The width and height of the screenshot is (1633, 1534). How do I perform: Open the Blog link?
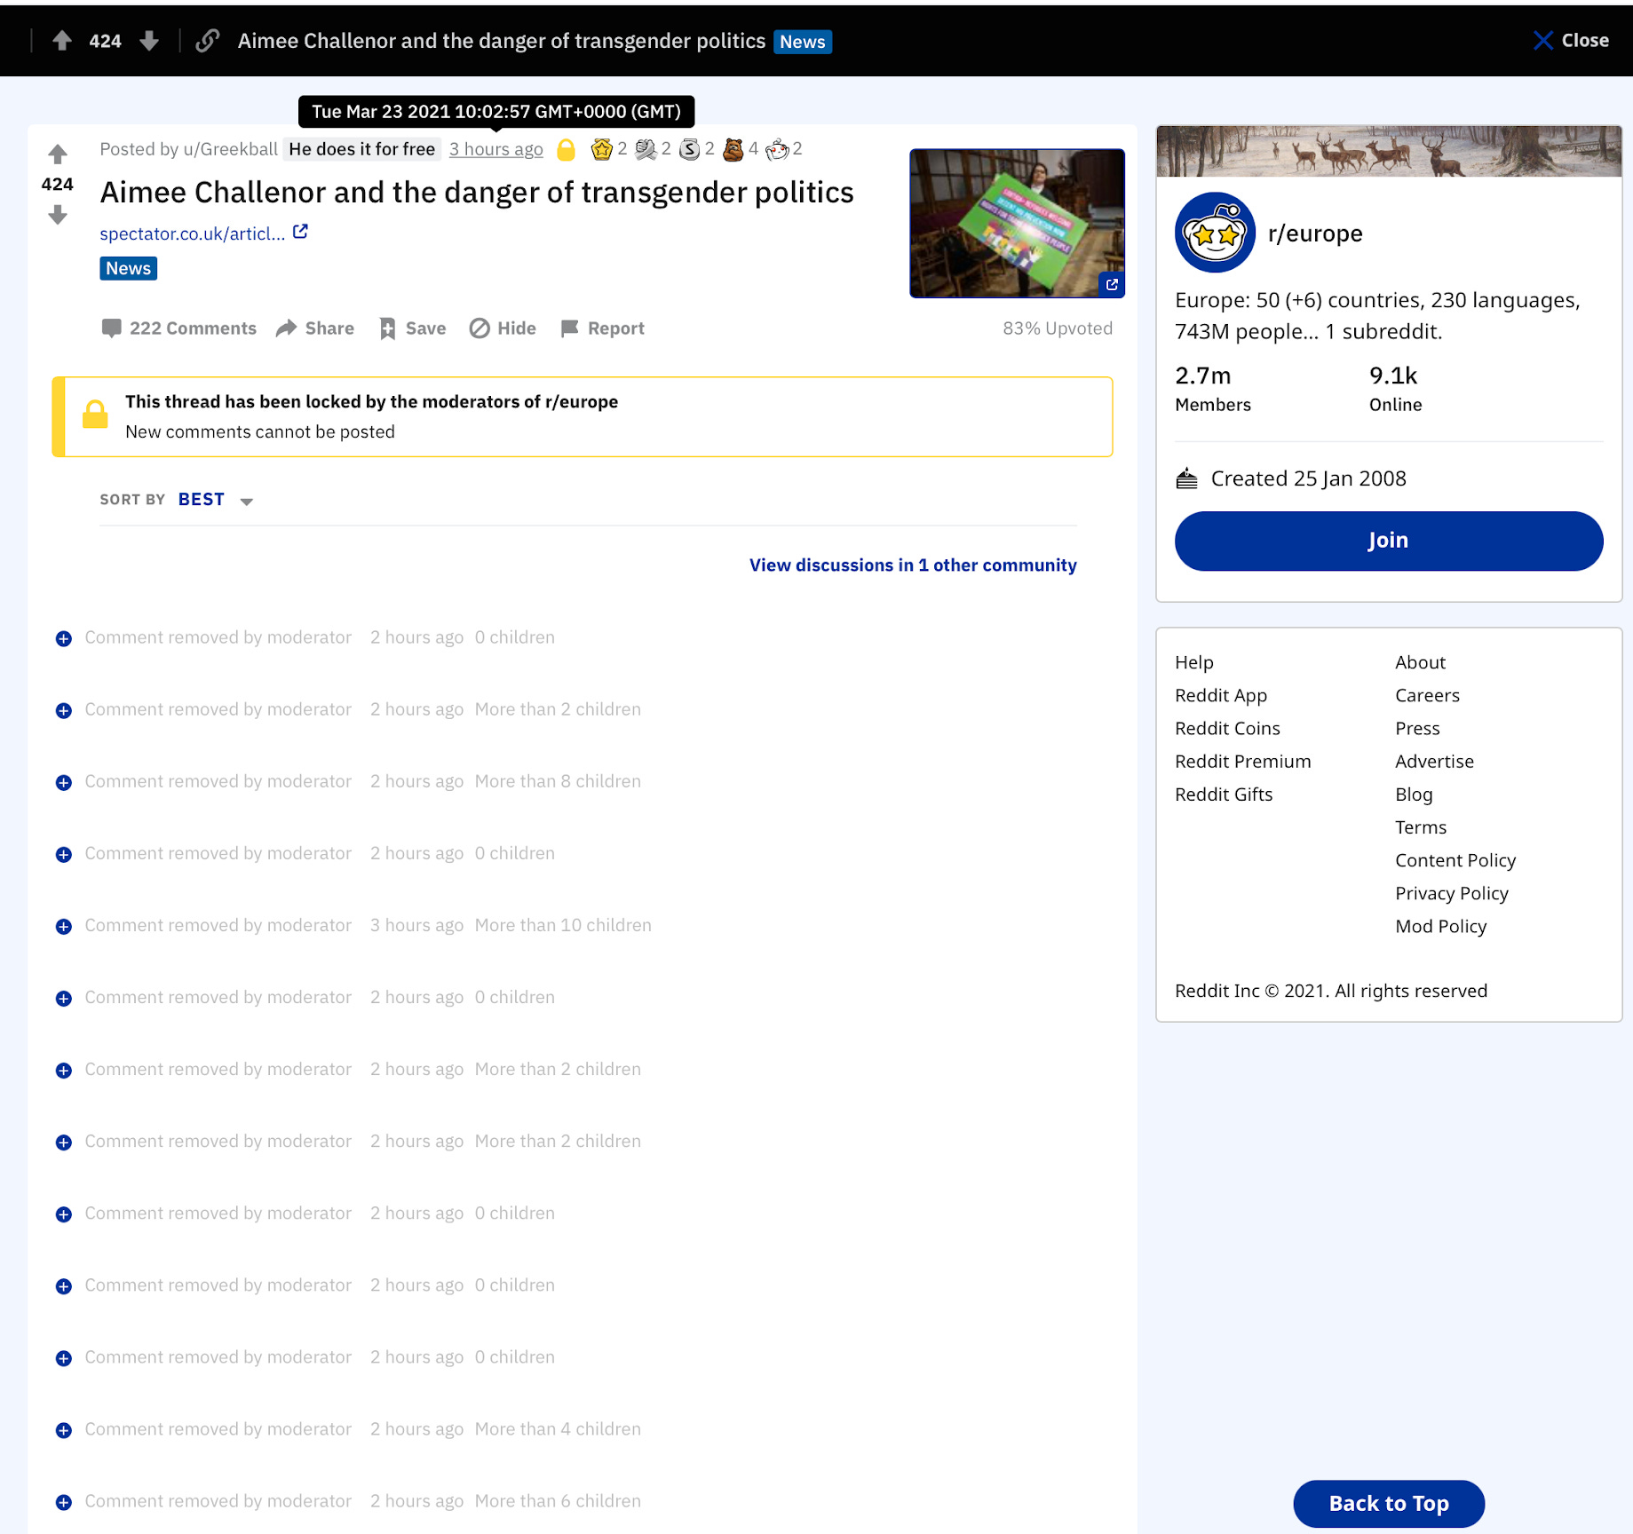[1414, 794]
